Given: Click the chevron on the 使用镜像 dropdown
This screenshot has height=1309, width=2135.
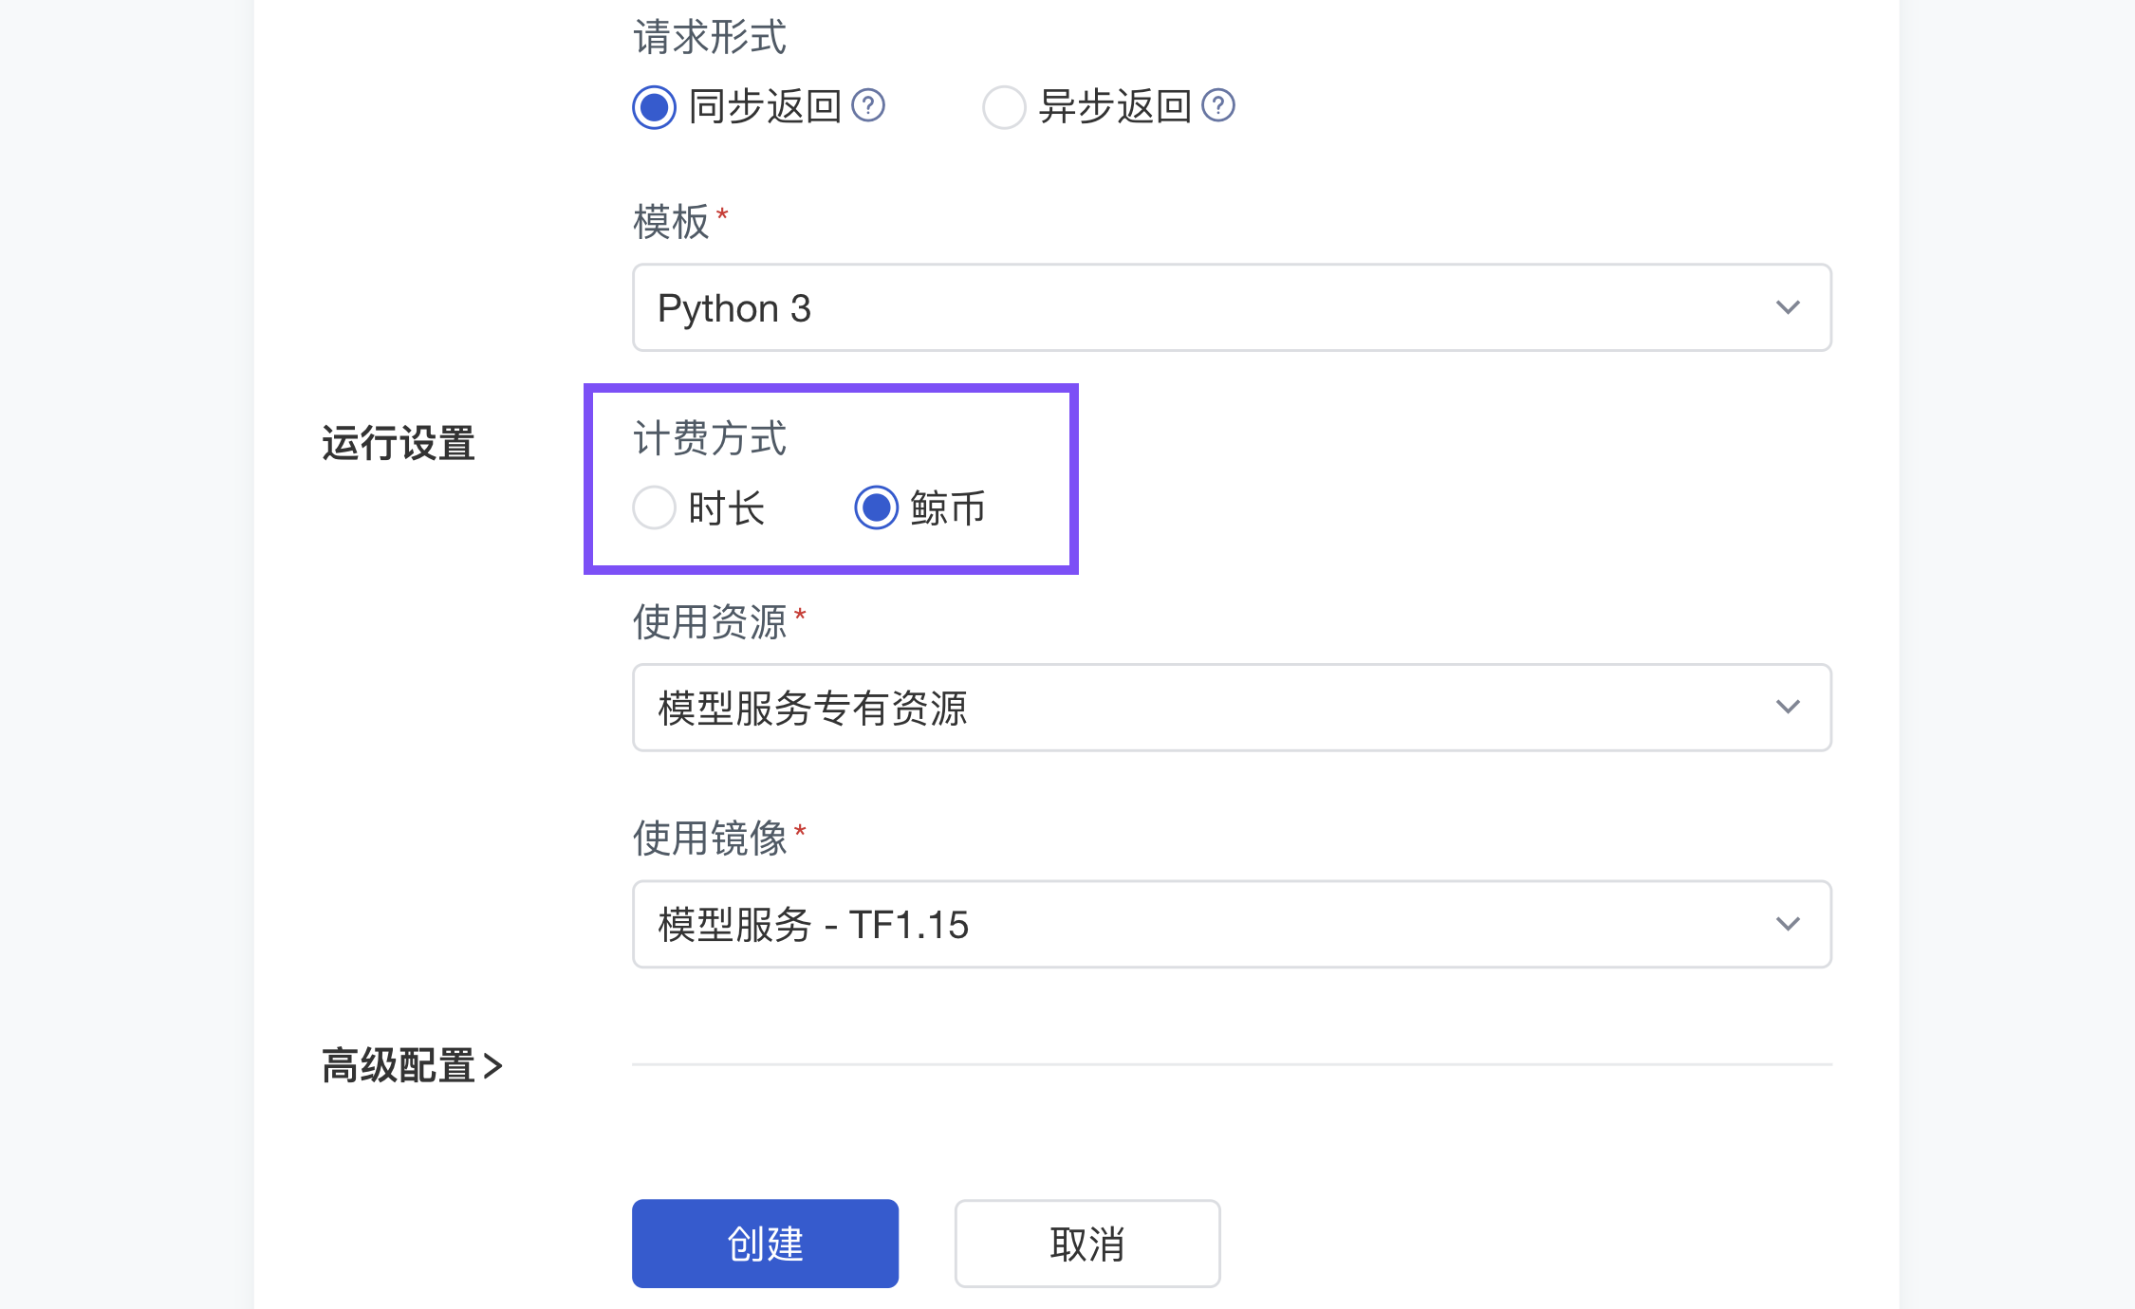Looking at the screenshot, I should (x=1789, y=924).
